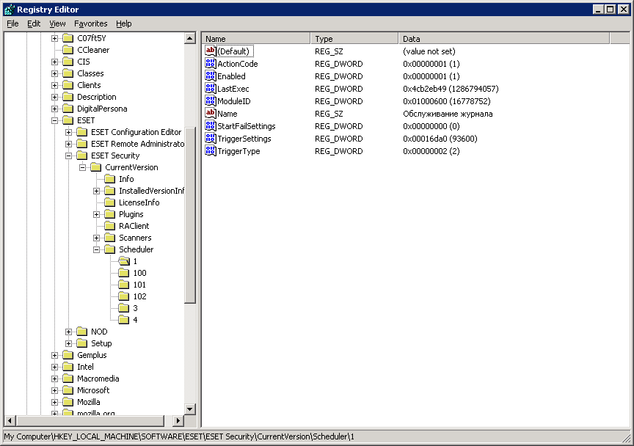Click the string icon beside Name value
This screenshot has height=446, width=634.
(x=211, y=114)
